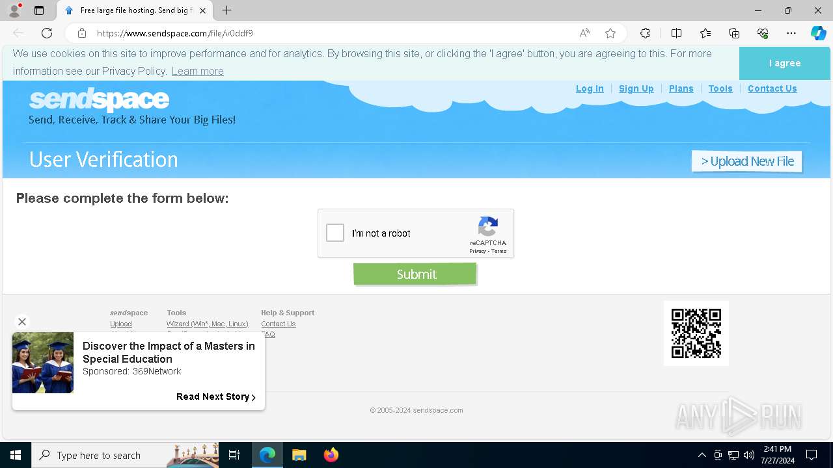Image resolution: width=833 pixels, height=468 pixels.
Task: Open the reCAPTCHA Terms link
Action: click(x=499, y=251)
